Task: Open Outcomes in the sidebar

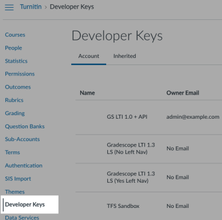Action: pyautogui.click(x=18, y=87)
